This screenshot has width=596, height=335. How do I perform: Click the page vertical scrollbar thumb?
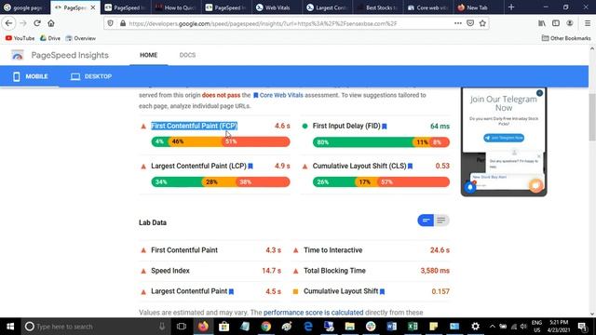click(x=592, y=117)
